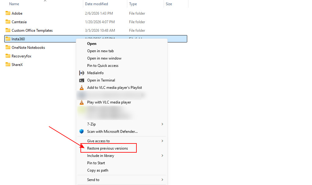
Task: Click File folder type in Adobe row
Action: (137, 13)
